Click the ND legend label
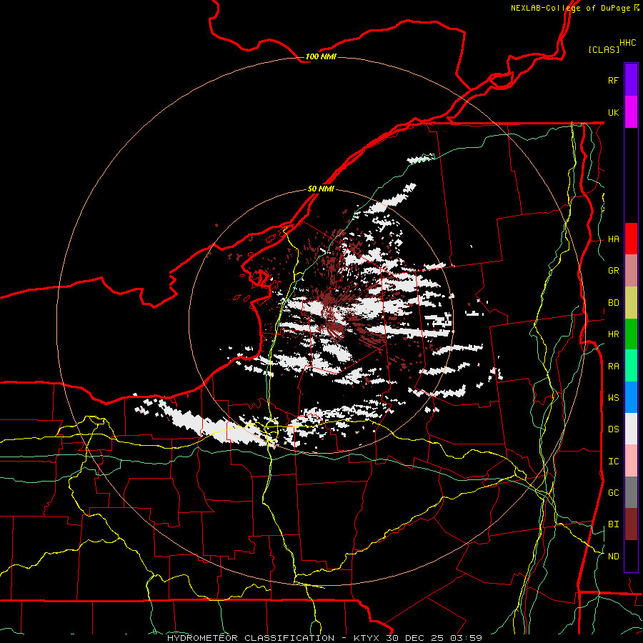The width and height of the screenshot is (643, 643). tap(614, 556)
